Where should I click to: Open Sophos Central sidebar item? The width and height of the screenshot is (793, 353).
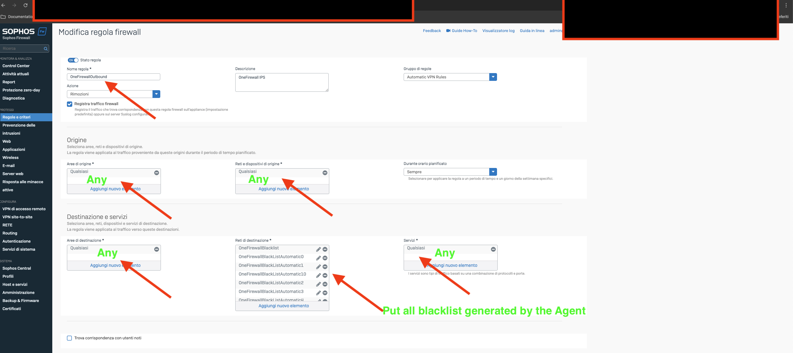point(17,268)
